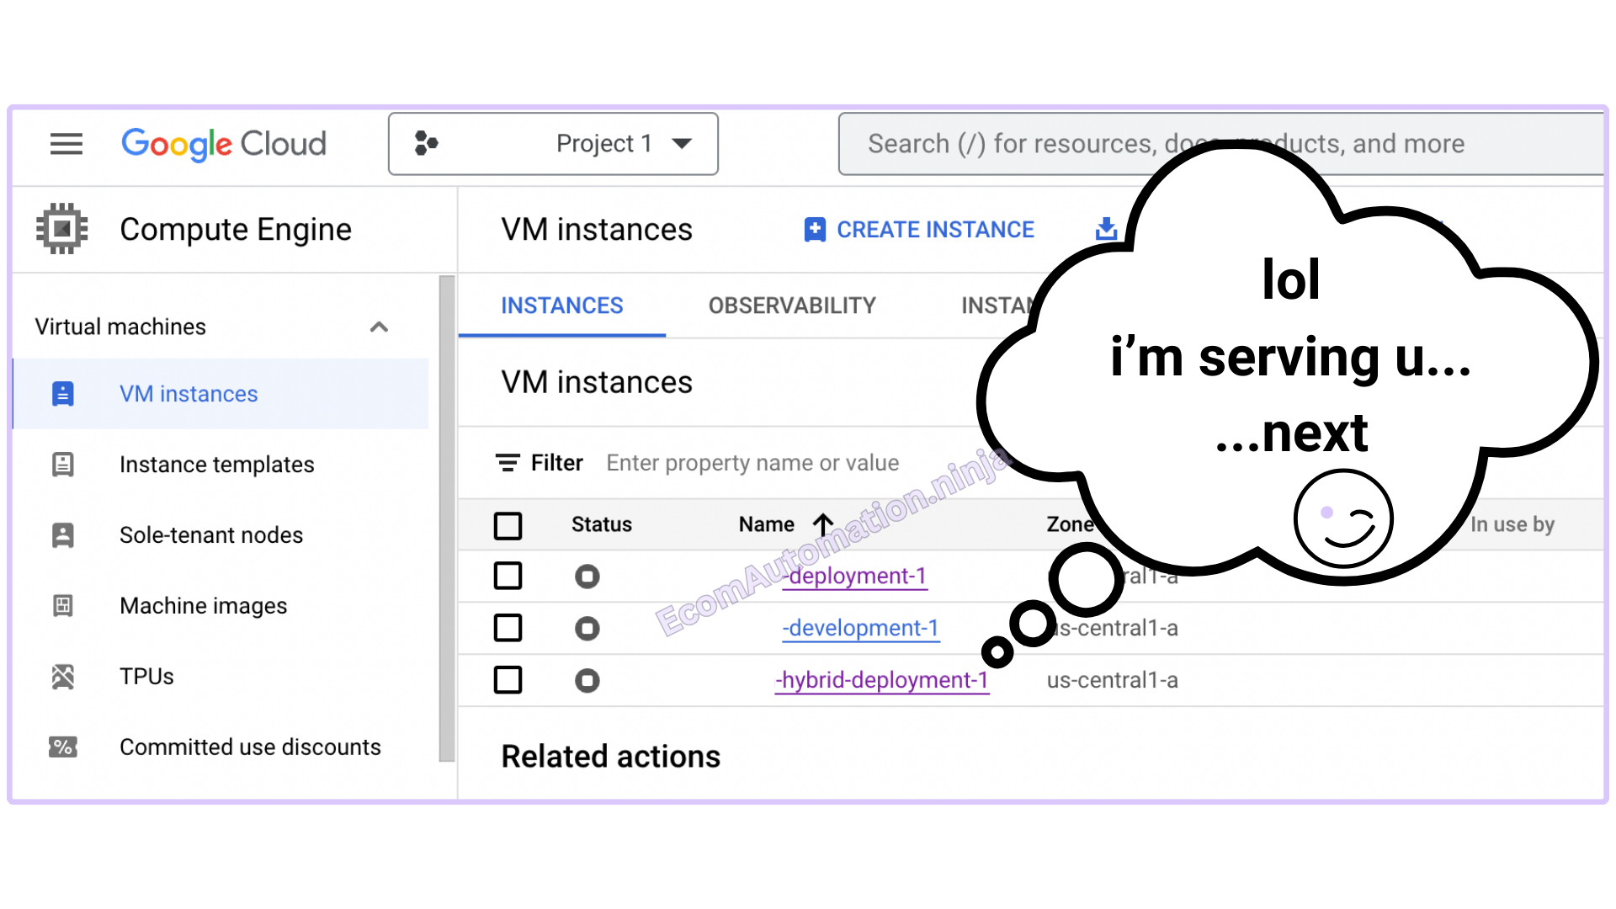Viewport: 1616px width, 909px height.
Task: Click the project hexagon dots icon
Action: [427, 144]
